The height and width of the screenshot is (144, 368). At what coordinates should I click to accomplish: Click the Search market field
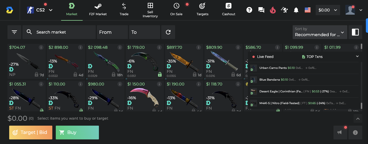click(x=59, y=32)
